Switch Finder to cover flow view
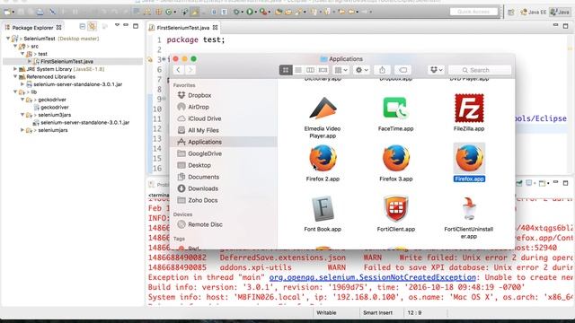The width and height of the screenshot is (575, 323). [323, 70]
